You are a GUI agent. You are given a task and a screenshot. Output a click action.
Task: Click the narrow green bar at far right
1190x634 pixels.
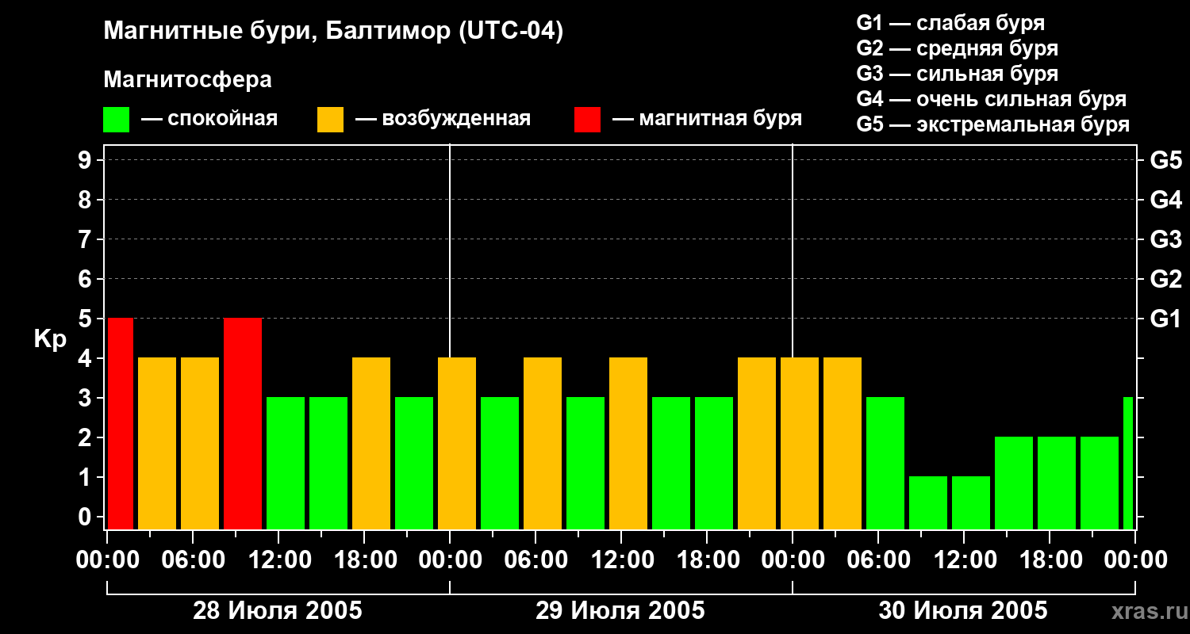pos(1128,463)
